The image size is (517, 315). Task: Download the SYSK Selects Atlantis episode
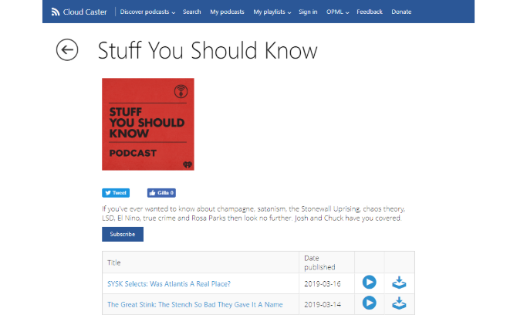(399, 283)
